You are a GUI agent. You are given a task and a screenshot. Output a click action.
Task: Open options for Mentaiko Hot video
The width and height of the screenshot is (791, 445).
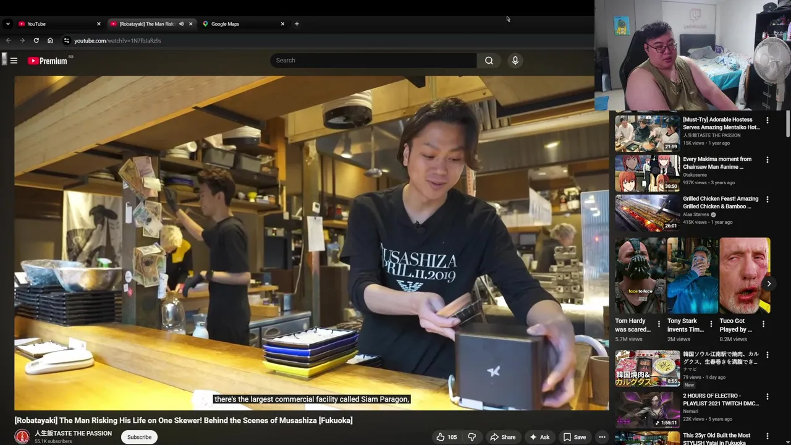[768, 121]
